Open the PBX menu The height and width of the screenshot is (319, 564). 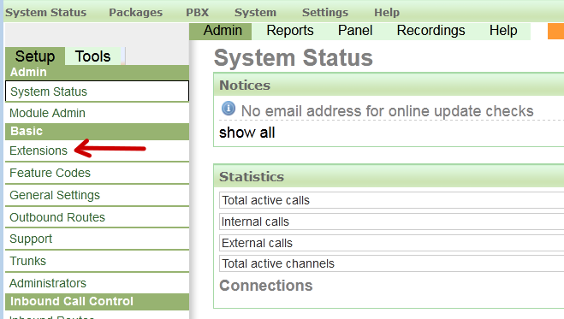[x=197, y=13]
